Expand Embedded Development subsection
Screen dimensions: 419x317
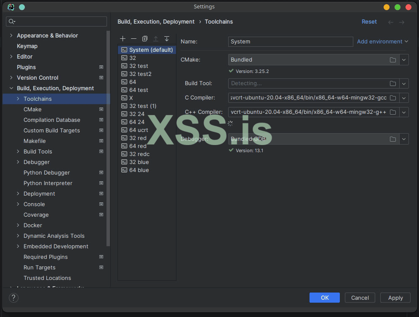18,246
